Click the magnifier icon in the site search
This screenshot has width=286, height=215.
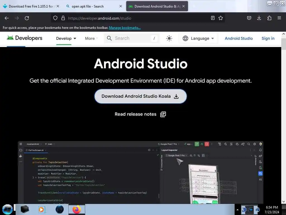click(x=109, y=38)
